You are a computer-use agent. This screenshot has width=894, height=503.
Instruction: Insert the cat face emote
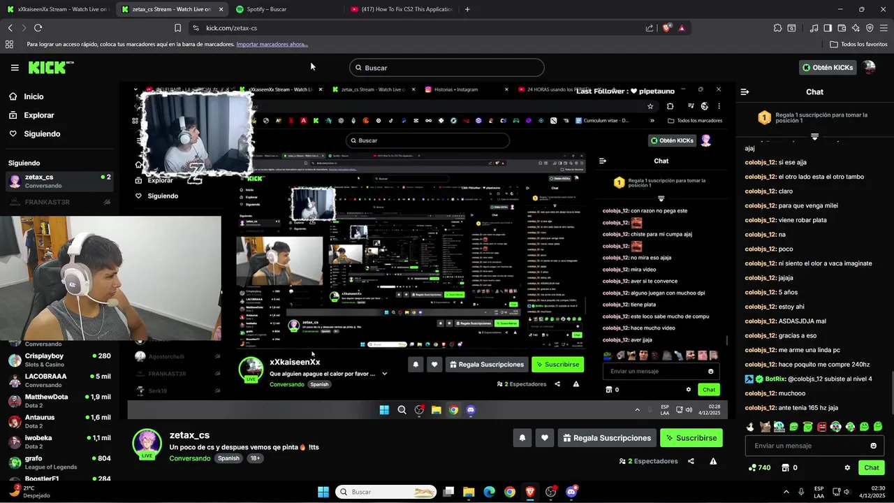(x=765, y=426)
